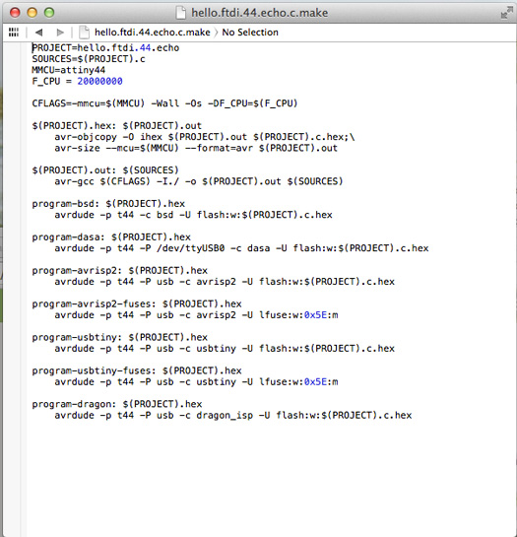517x537 pixels.
Task: Click the 0x5E fuse value under avrisp2-fuses
Action: coord(315,315)
